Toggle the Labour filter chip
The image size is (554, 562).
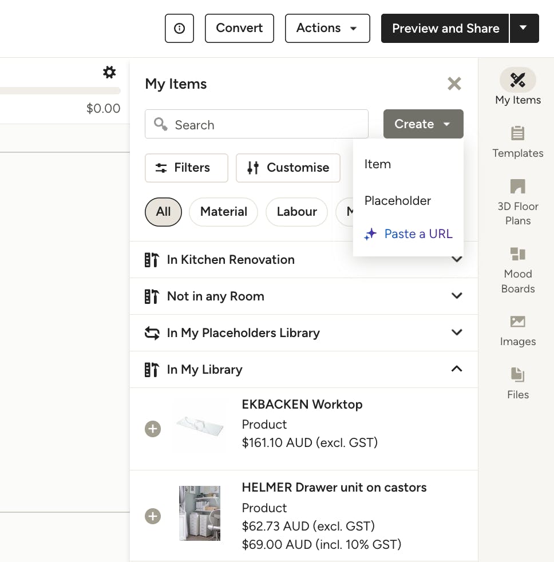[x=296, y=212]
